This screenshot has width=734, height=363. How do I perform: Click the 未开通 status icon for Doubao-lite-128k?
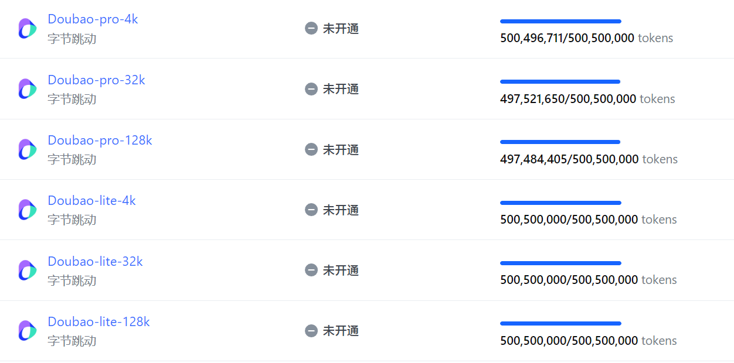click(x=311, y=331)
